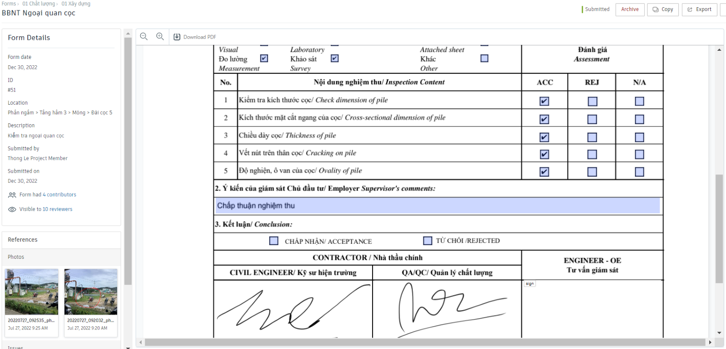Toggle Khảo sát Survey checkbox
The height and width of the screenshot is (349, 726).
[334, 58]
